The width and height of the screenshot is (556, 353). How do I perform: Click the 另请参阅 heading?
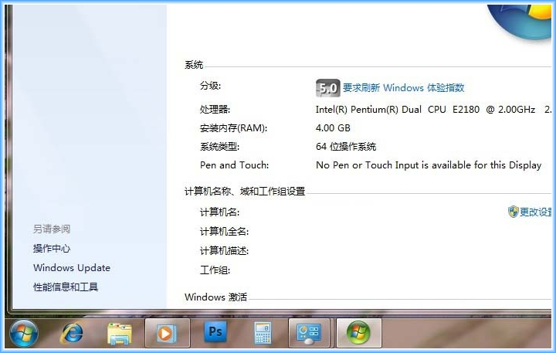tap(52, 229)
